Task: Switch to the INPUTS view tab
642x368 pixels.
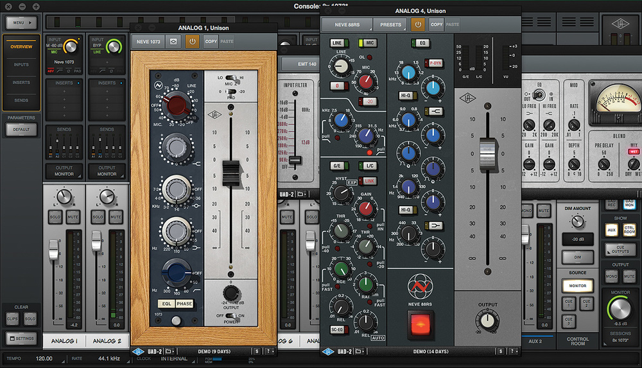Action: coord(21,65)
